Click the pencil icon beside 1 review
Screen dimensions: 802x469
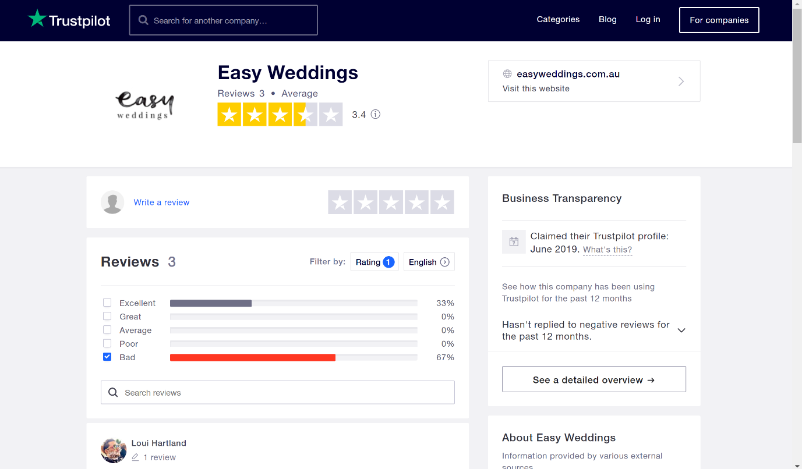(x=135, y=457)
